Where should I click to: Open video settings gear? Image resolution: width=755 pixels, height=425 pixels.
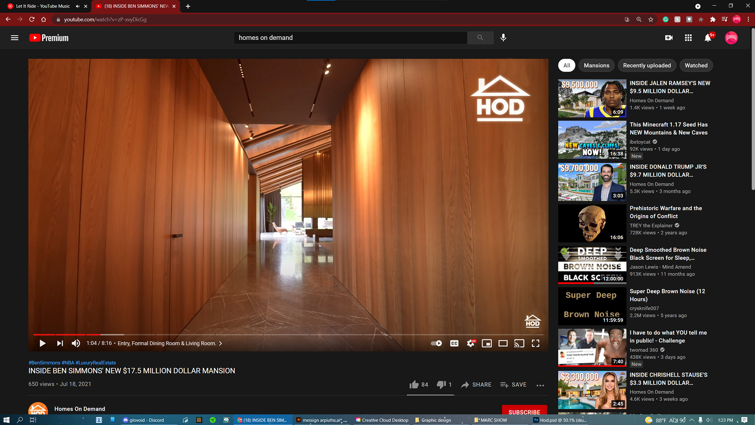470,343
